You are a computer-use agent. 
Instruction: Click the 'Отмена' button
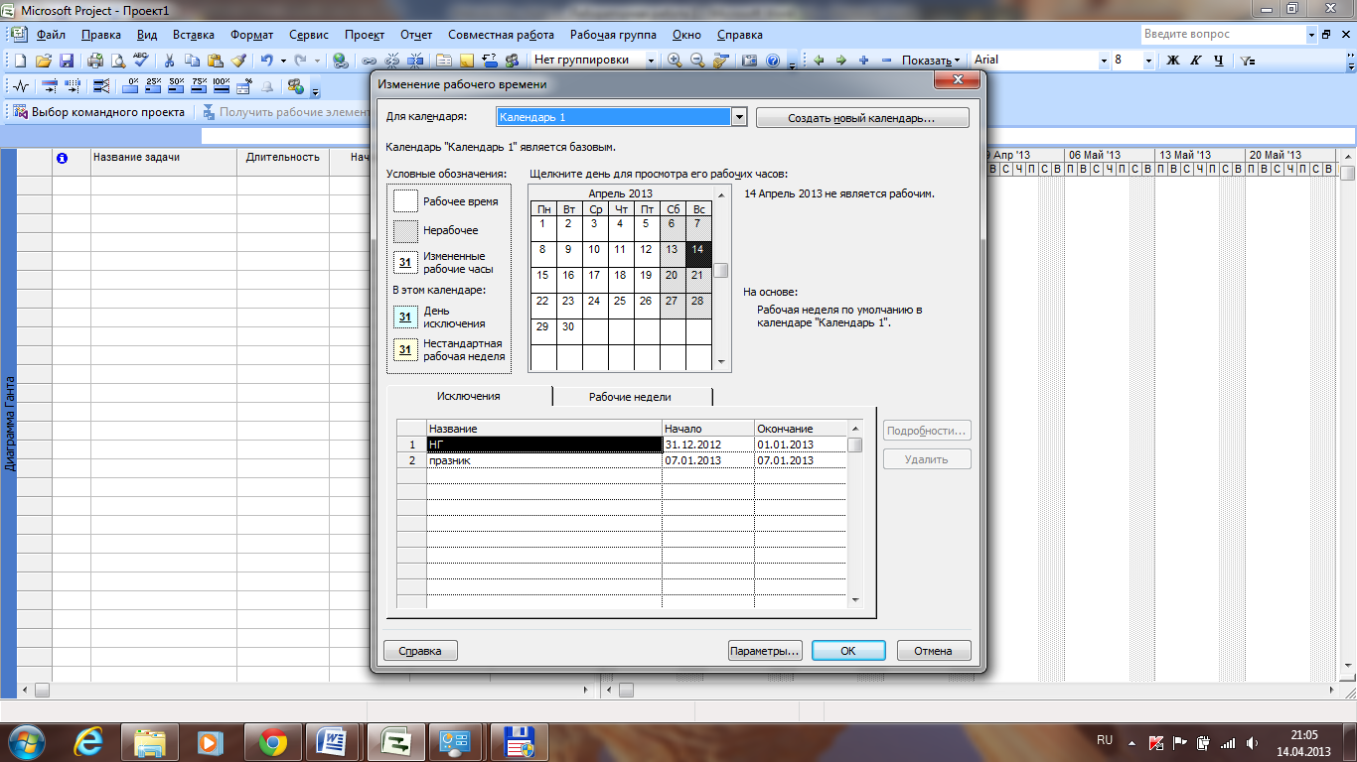pos(934,651)
